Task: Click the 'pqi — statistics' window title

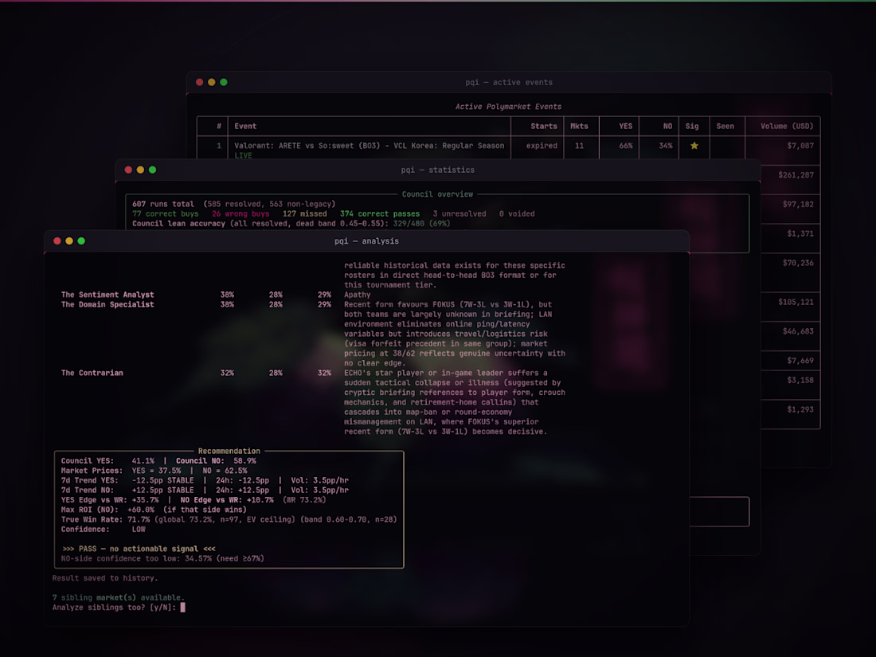Action: pos(437,170)
